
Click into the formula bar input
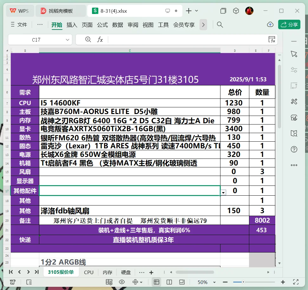click(x=187, y=40)
